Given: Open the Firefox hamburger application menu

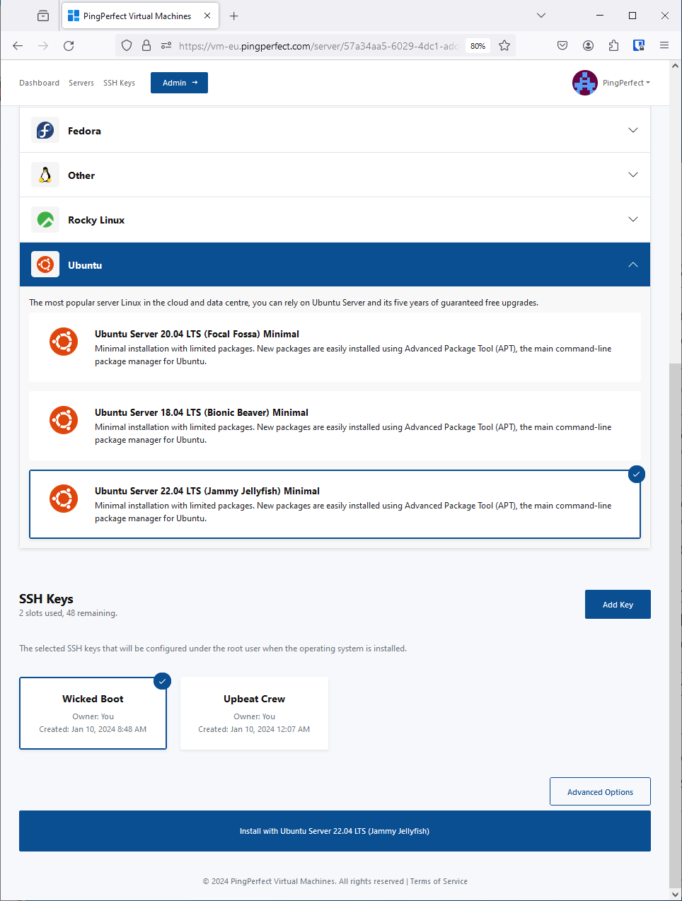Looking at the screenshot, I should [664, 46].
